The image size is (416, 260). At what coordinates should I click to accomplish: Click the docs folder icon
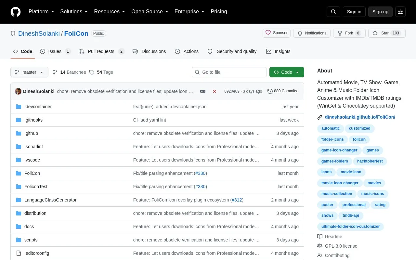tap(19, 227)
